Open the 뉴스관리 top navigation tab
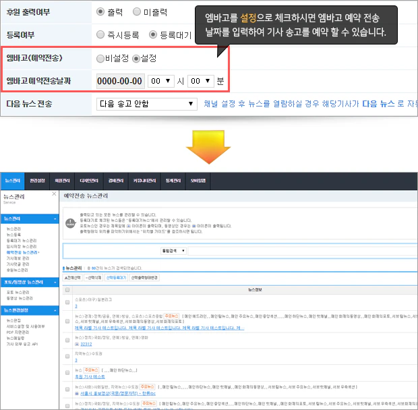 coord(13,181)
